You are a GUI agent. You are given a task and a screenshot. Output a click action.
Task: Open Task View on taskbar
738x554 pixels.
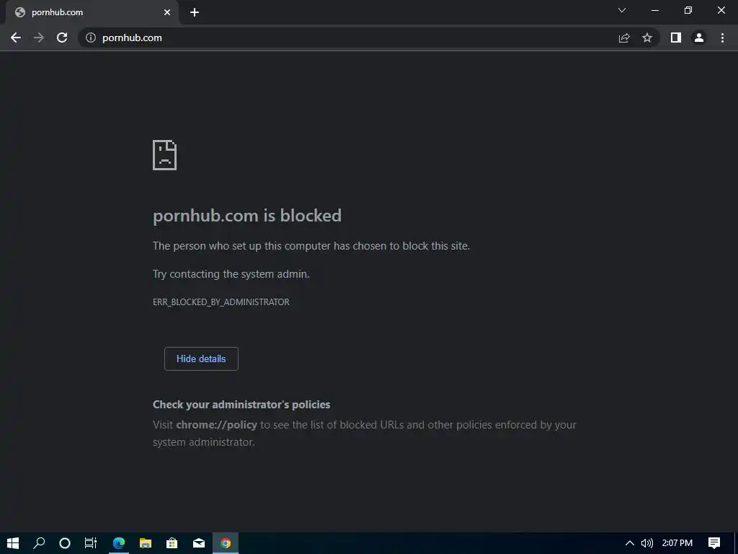point(91,543)
